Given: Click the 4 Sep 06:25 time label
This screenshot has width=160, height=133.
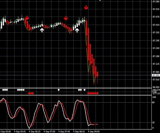Looking at the screenshot, I should click(35, 132).
